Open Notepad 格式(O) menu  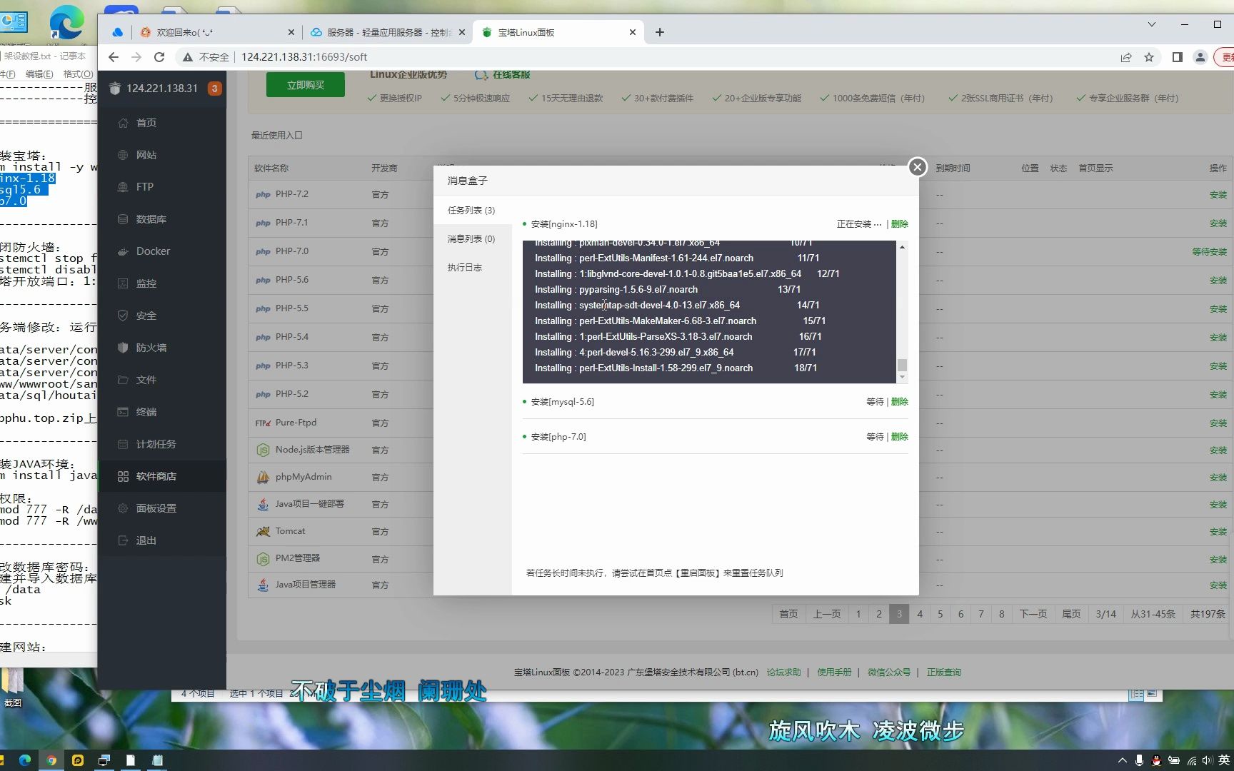coord(78,74)
